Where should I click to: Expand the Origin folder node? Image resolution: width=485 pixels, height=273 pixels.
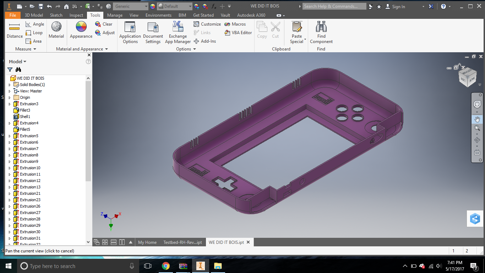[10, 97]
